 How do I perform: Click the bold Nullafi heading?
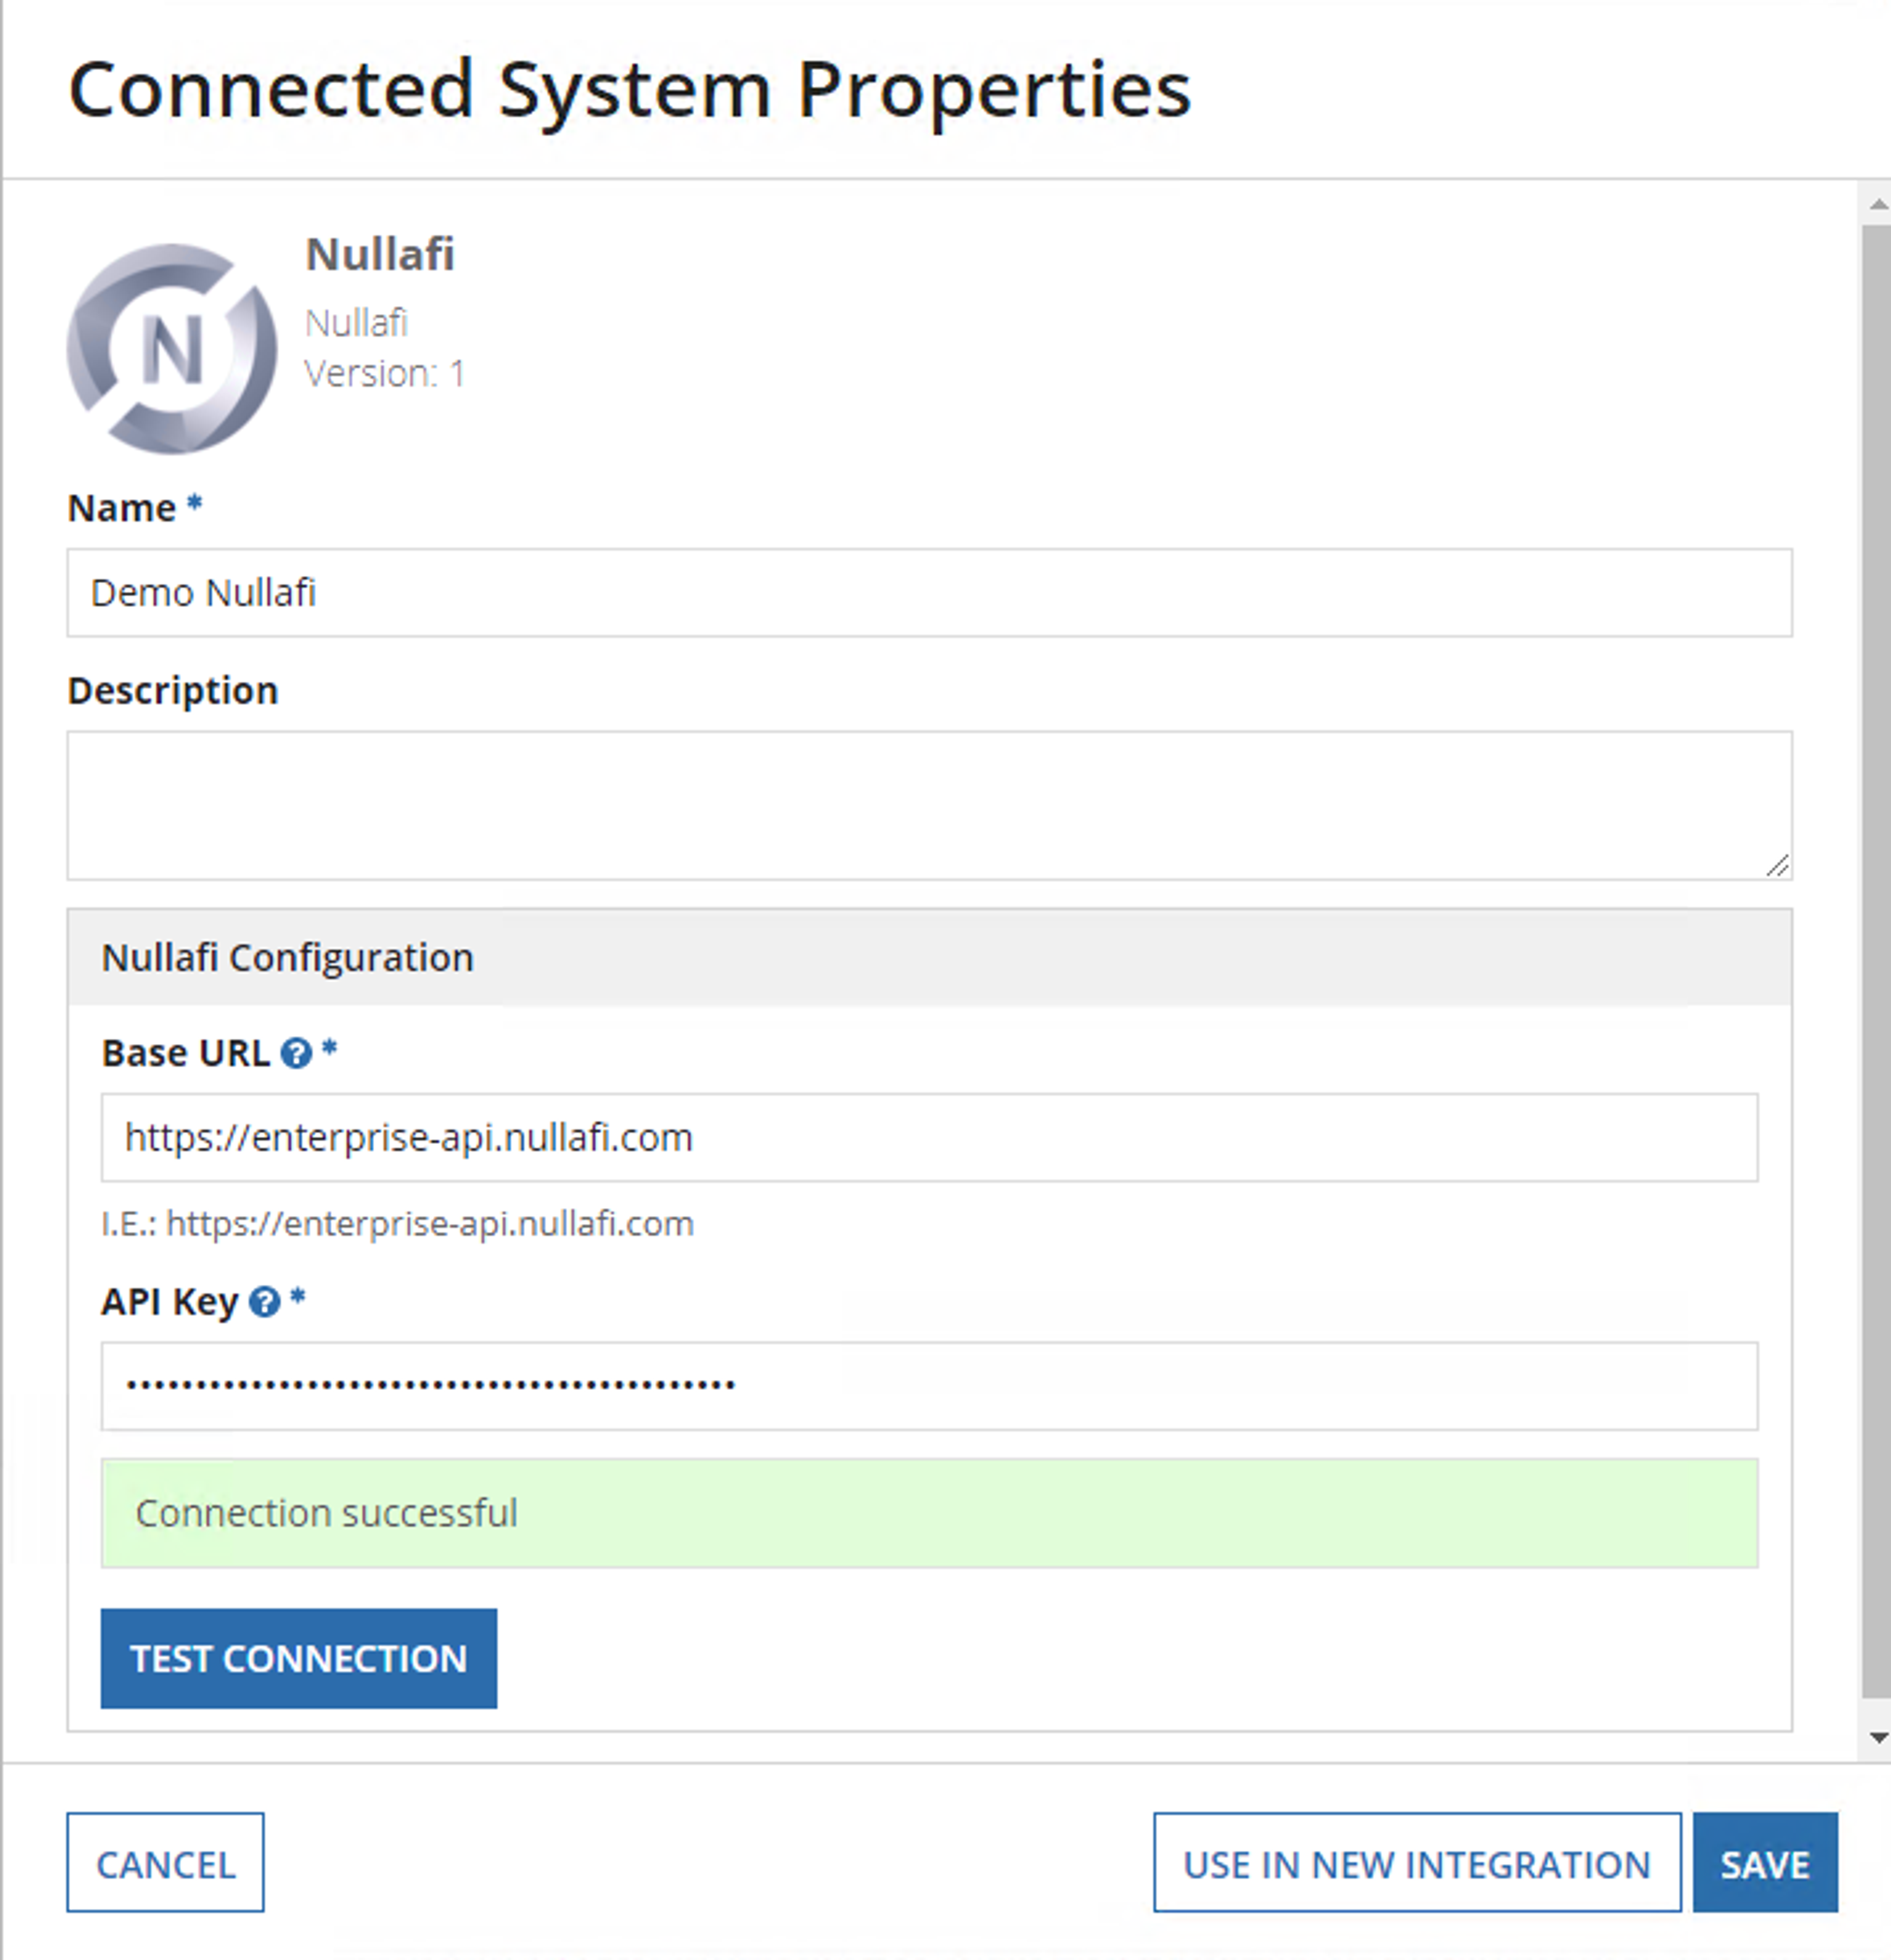pyautogui.click(x=380, y=254)
